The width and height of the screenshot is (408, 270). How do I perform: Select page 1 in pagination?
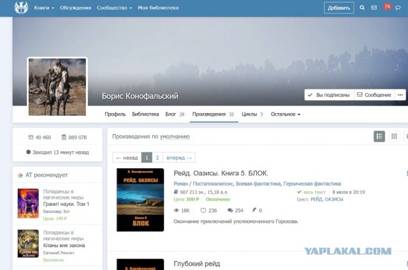click(x=147, y=158)
